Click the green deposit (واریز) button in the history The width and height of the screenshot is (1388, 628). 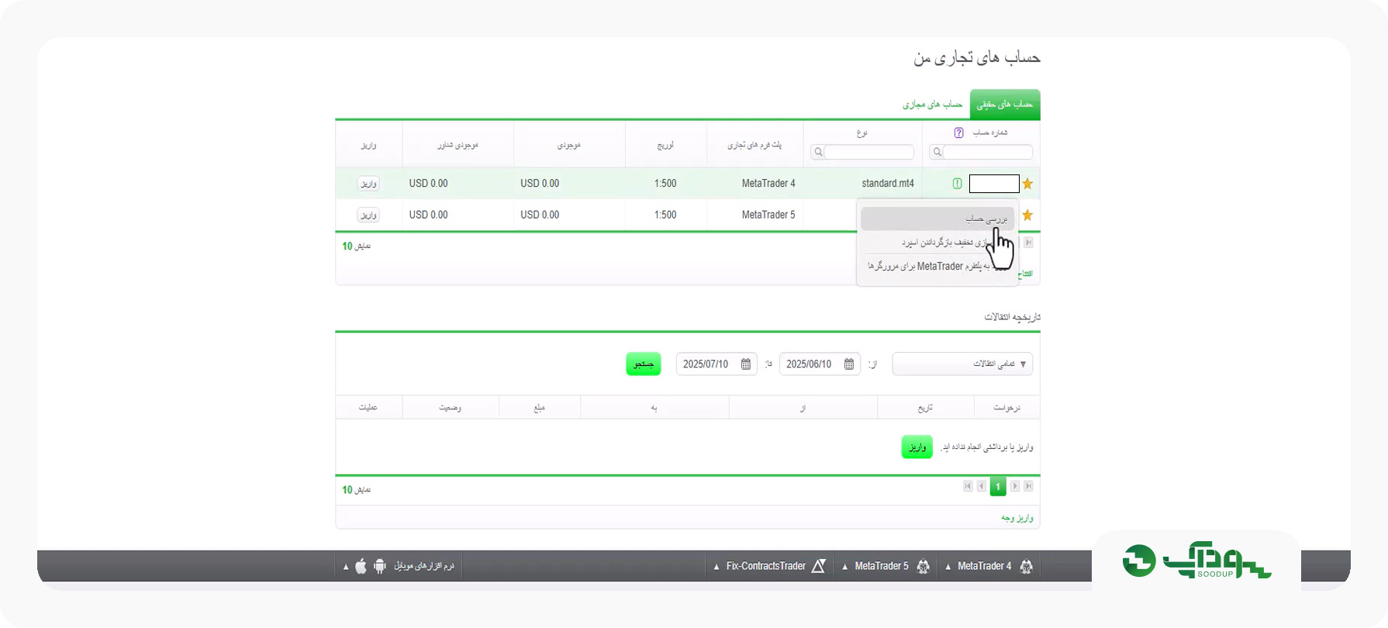click(x=917, y=447)
